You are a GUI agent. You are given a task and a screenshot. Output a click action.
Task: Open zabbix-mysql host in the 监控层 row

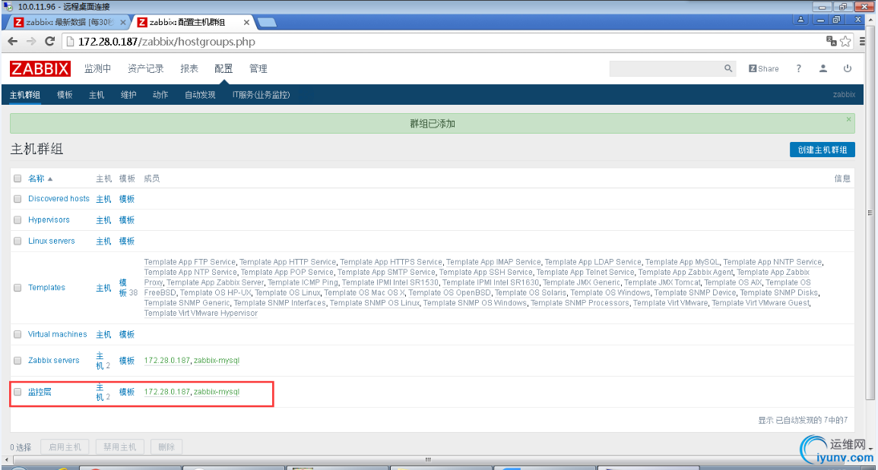coord(217,392)
